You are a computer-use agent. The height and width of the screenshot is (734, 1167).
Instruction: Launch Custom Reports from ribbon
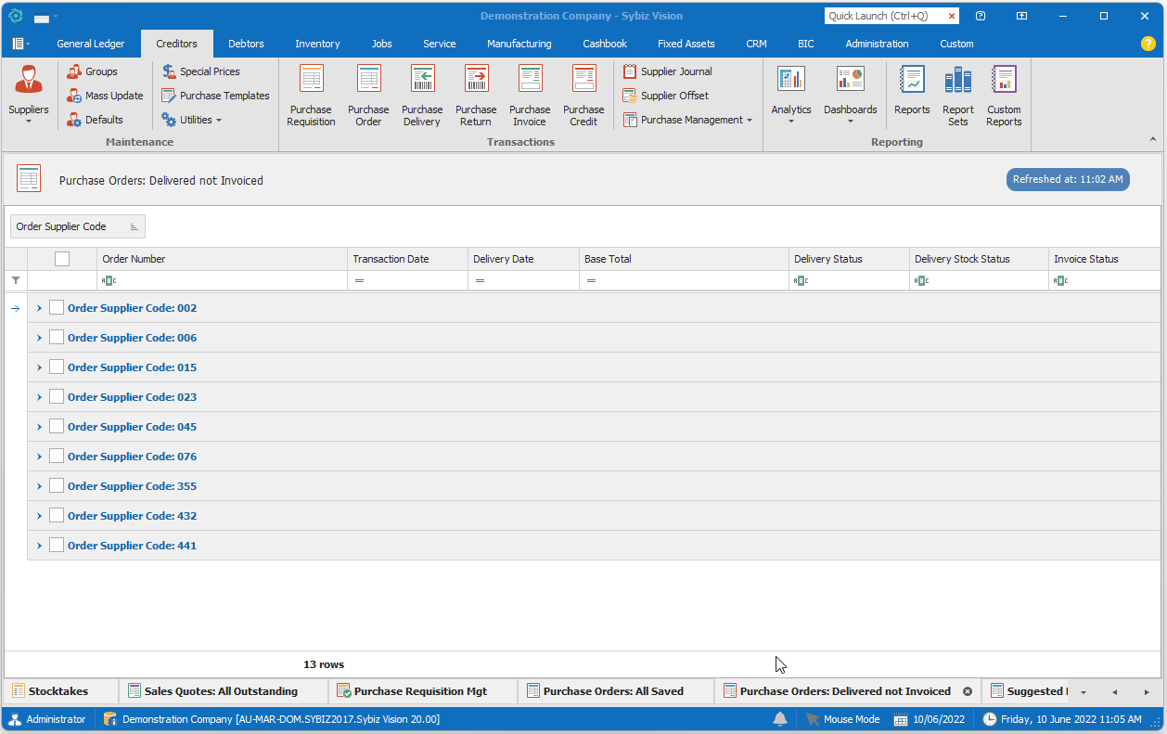(1004, 95)
